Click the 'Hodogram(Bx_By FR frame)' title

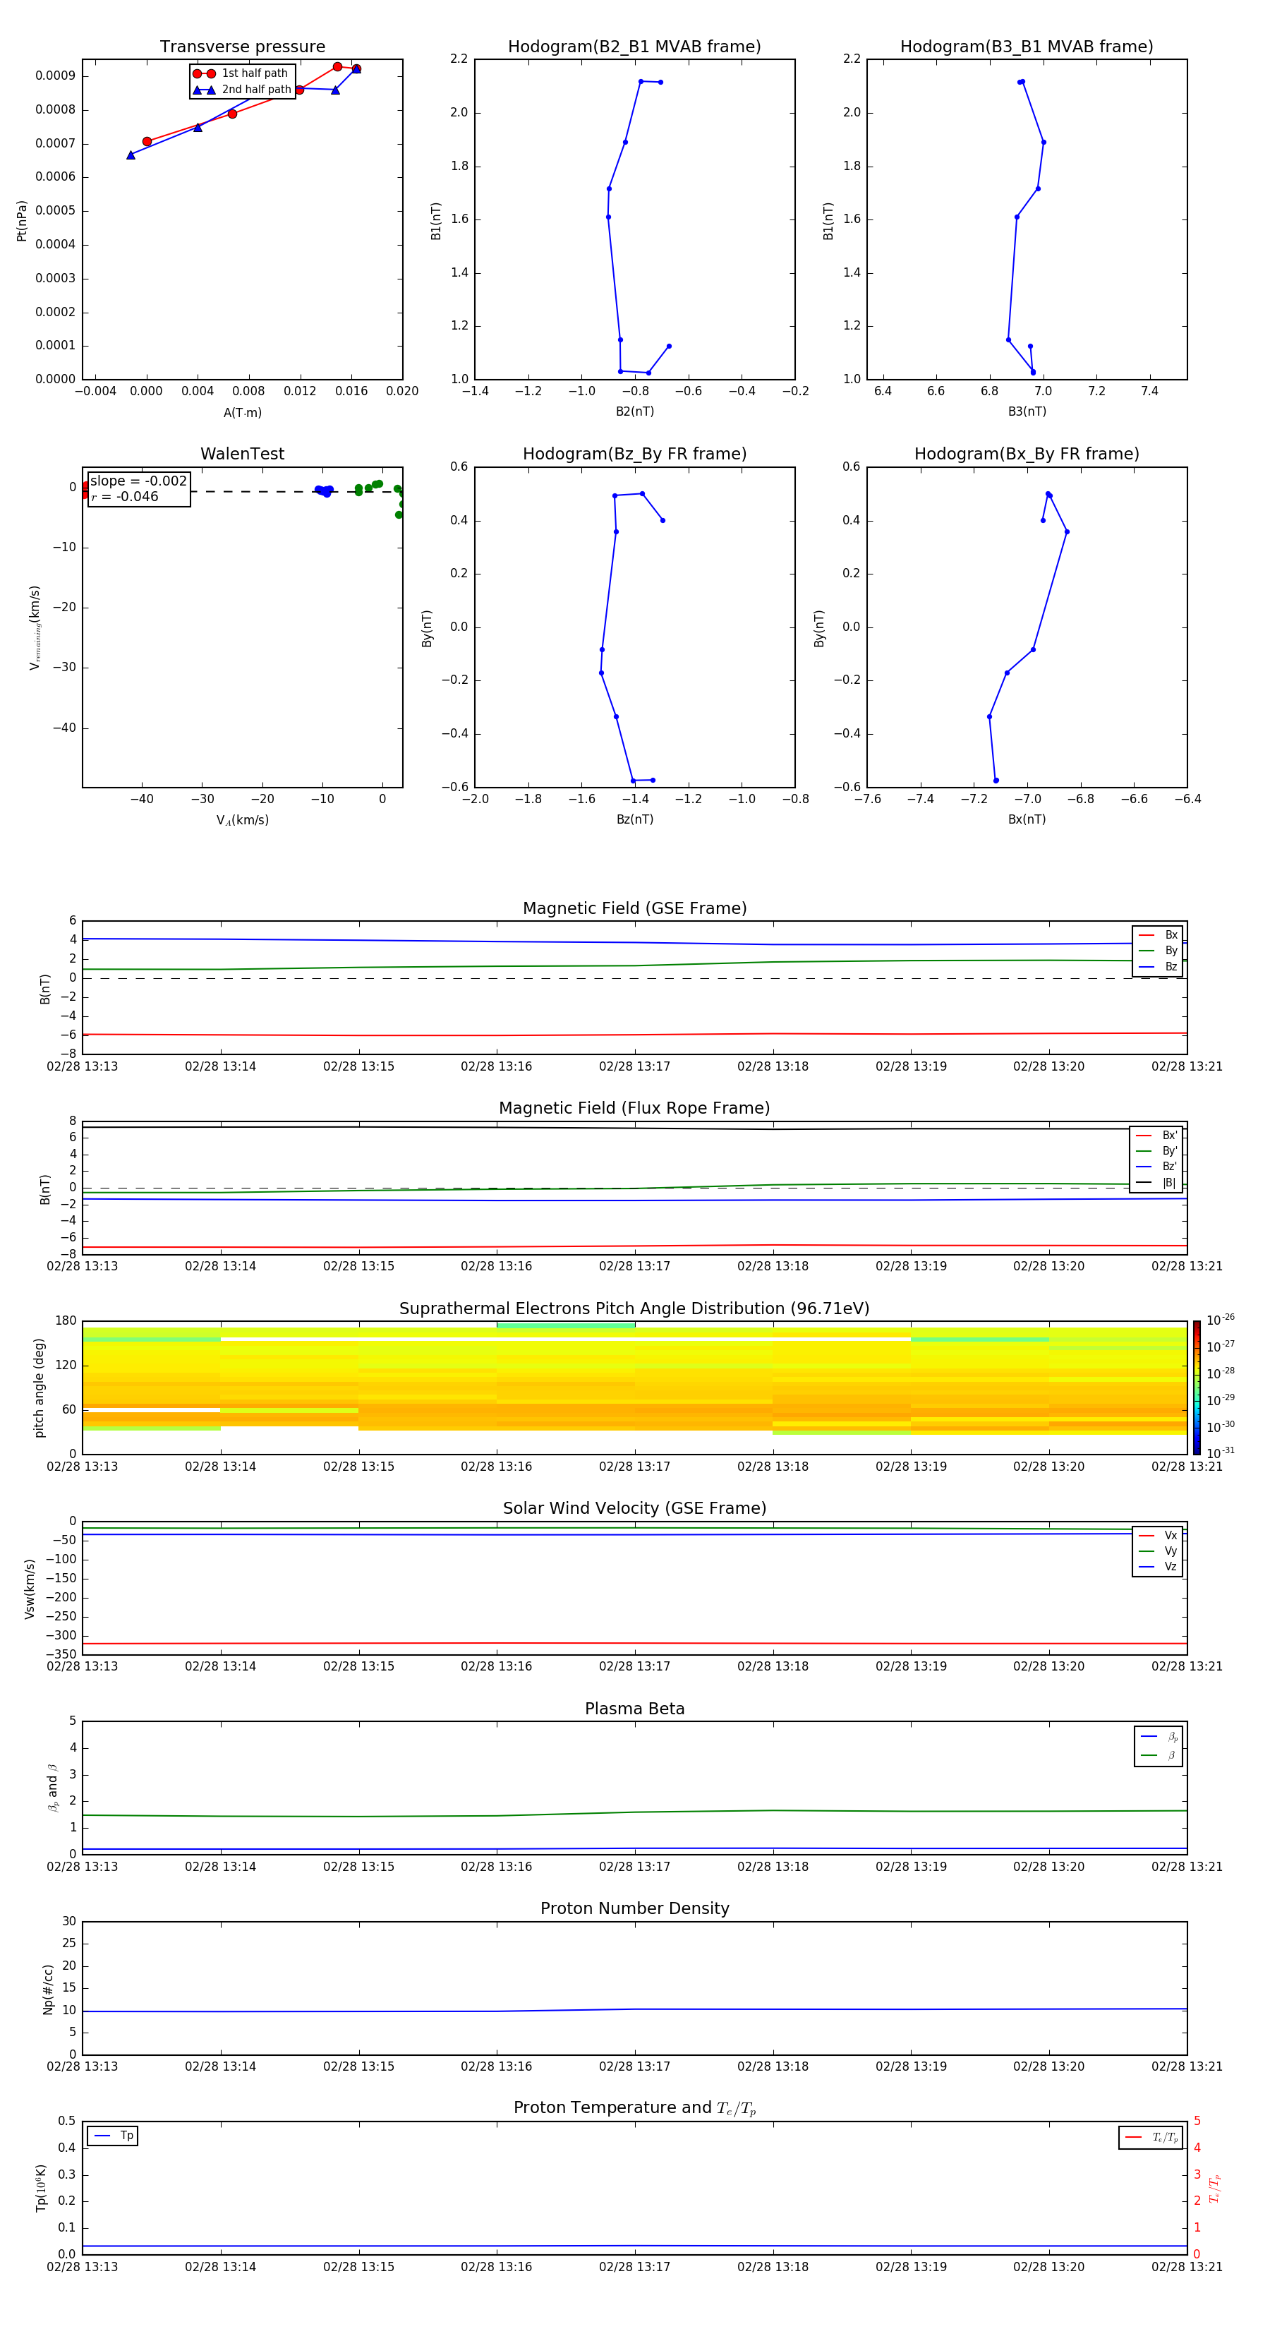click(1027, 454)
